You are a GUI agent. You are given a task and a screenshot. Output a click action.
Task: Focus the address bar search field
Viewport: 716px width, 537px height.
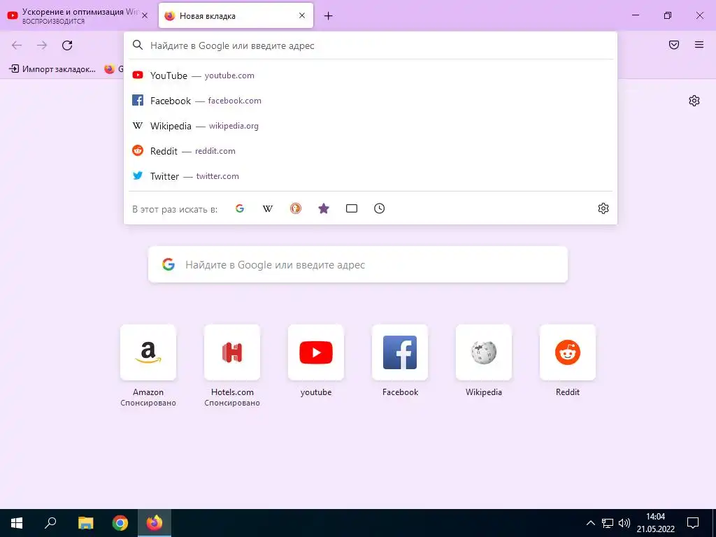pyautogui.click(x=371, y=45)
